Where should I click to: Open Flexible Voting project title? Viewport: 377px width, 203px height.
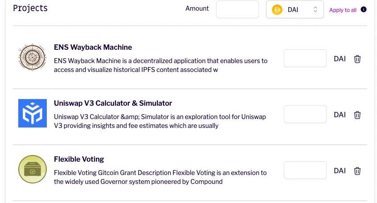pyautogui.click(x=79, y=159)
